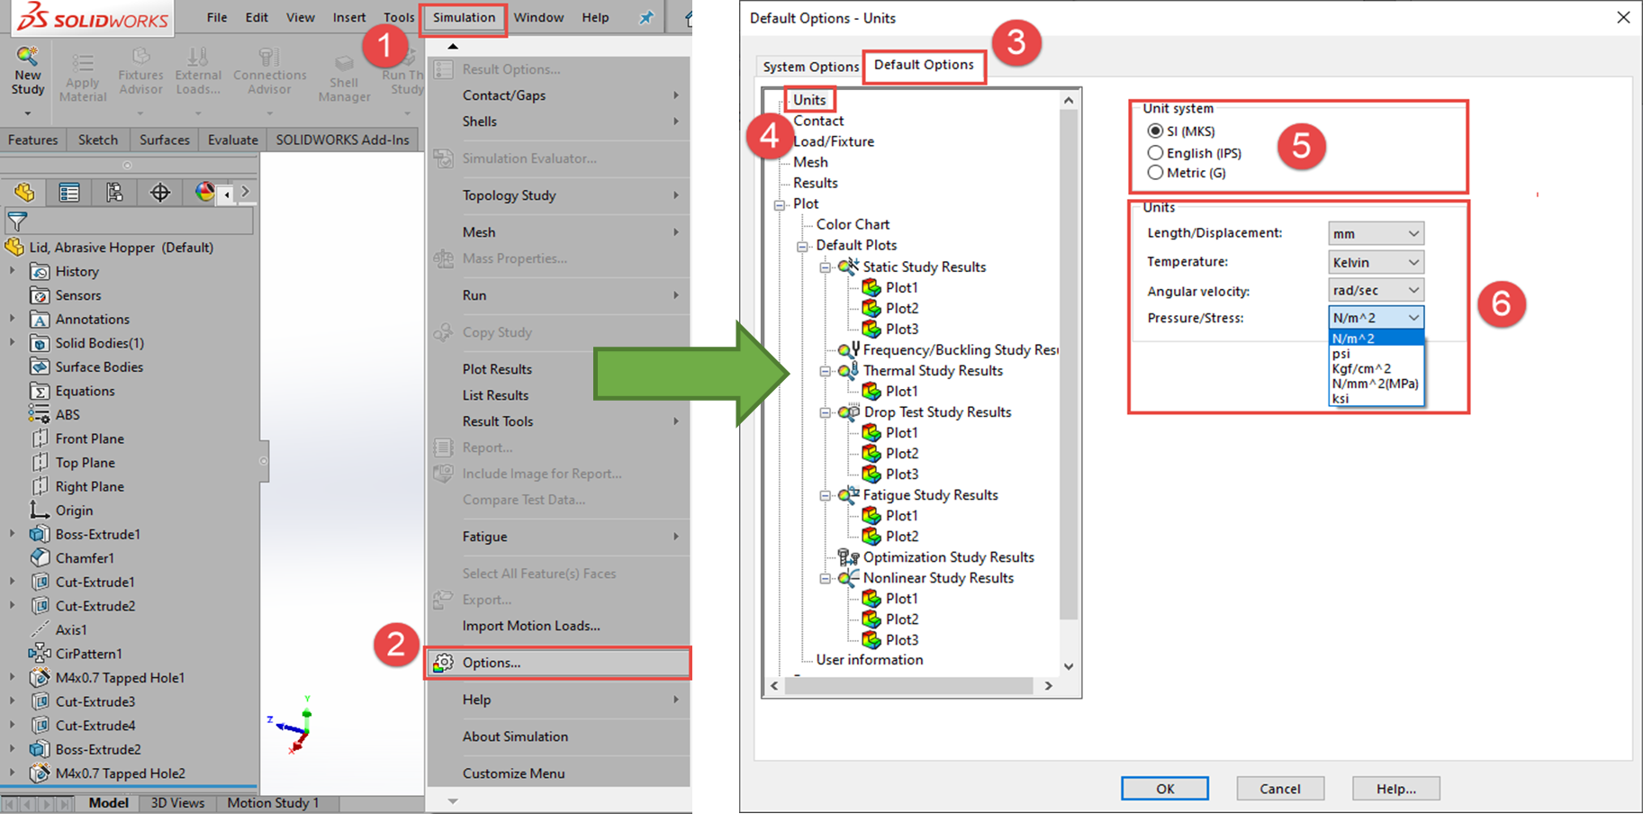Viewport: 1643px width, 814px height.
Task: Click the Help... button in dialog
Action: point(1396,789)
